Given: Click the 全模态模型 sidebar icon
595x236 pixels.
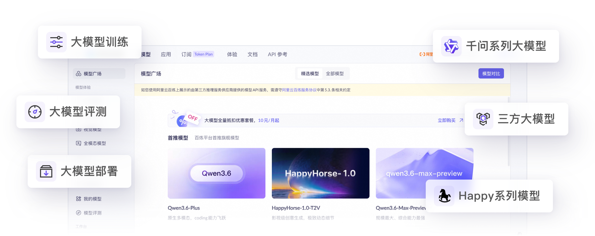Looking at the screenshot, I should click(78, 143).
